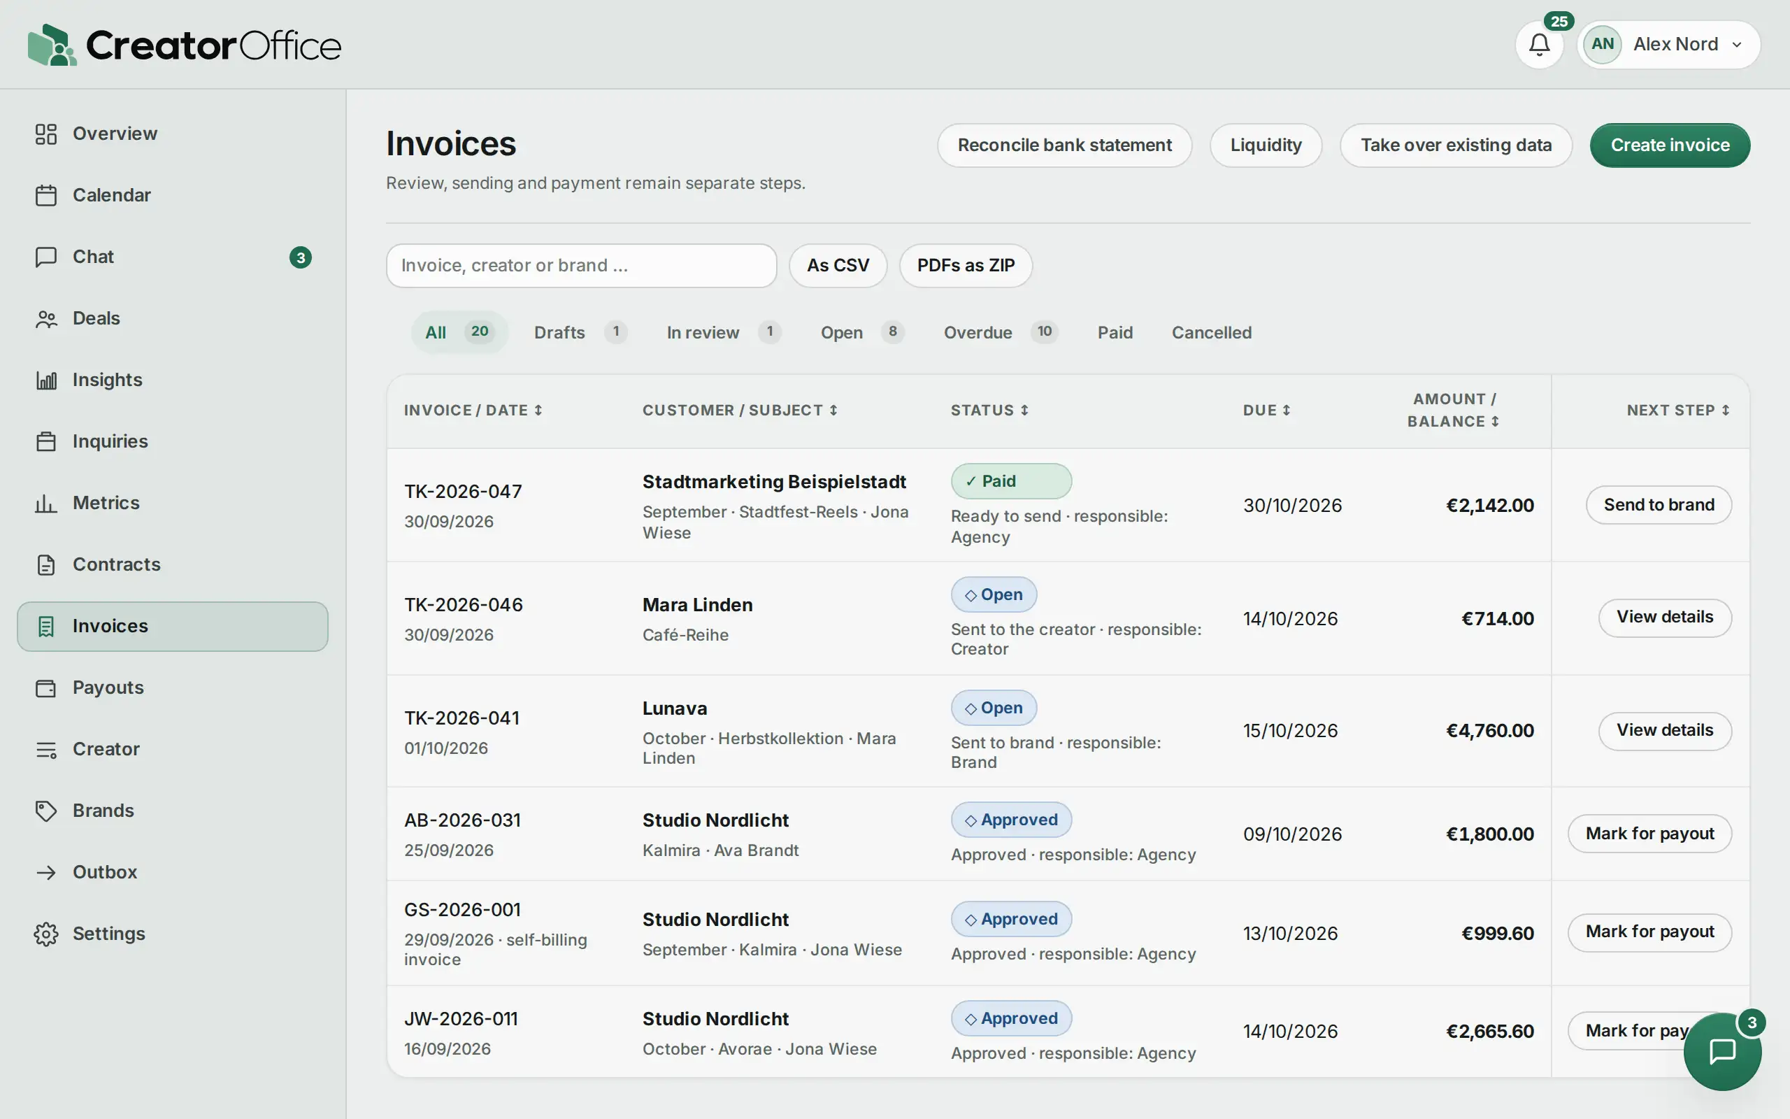Switch to the Drafts tab

580,332
